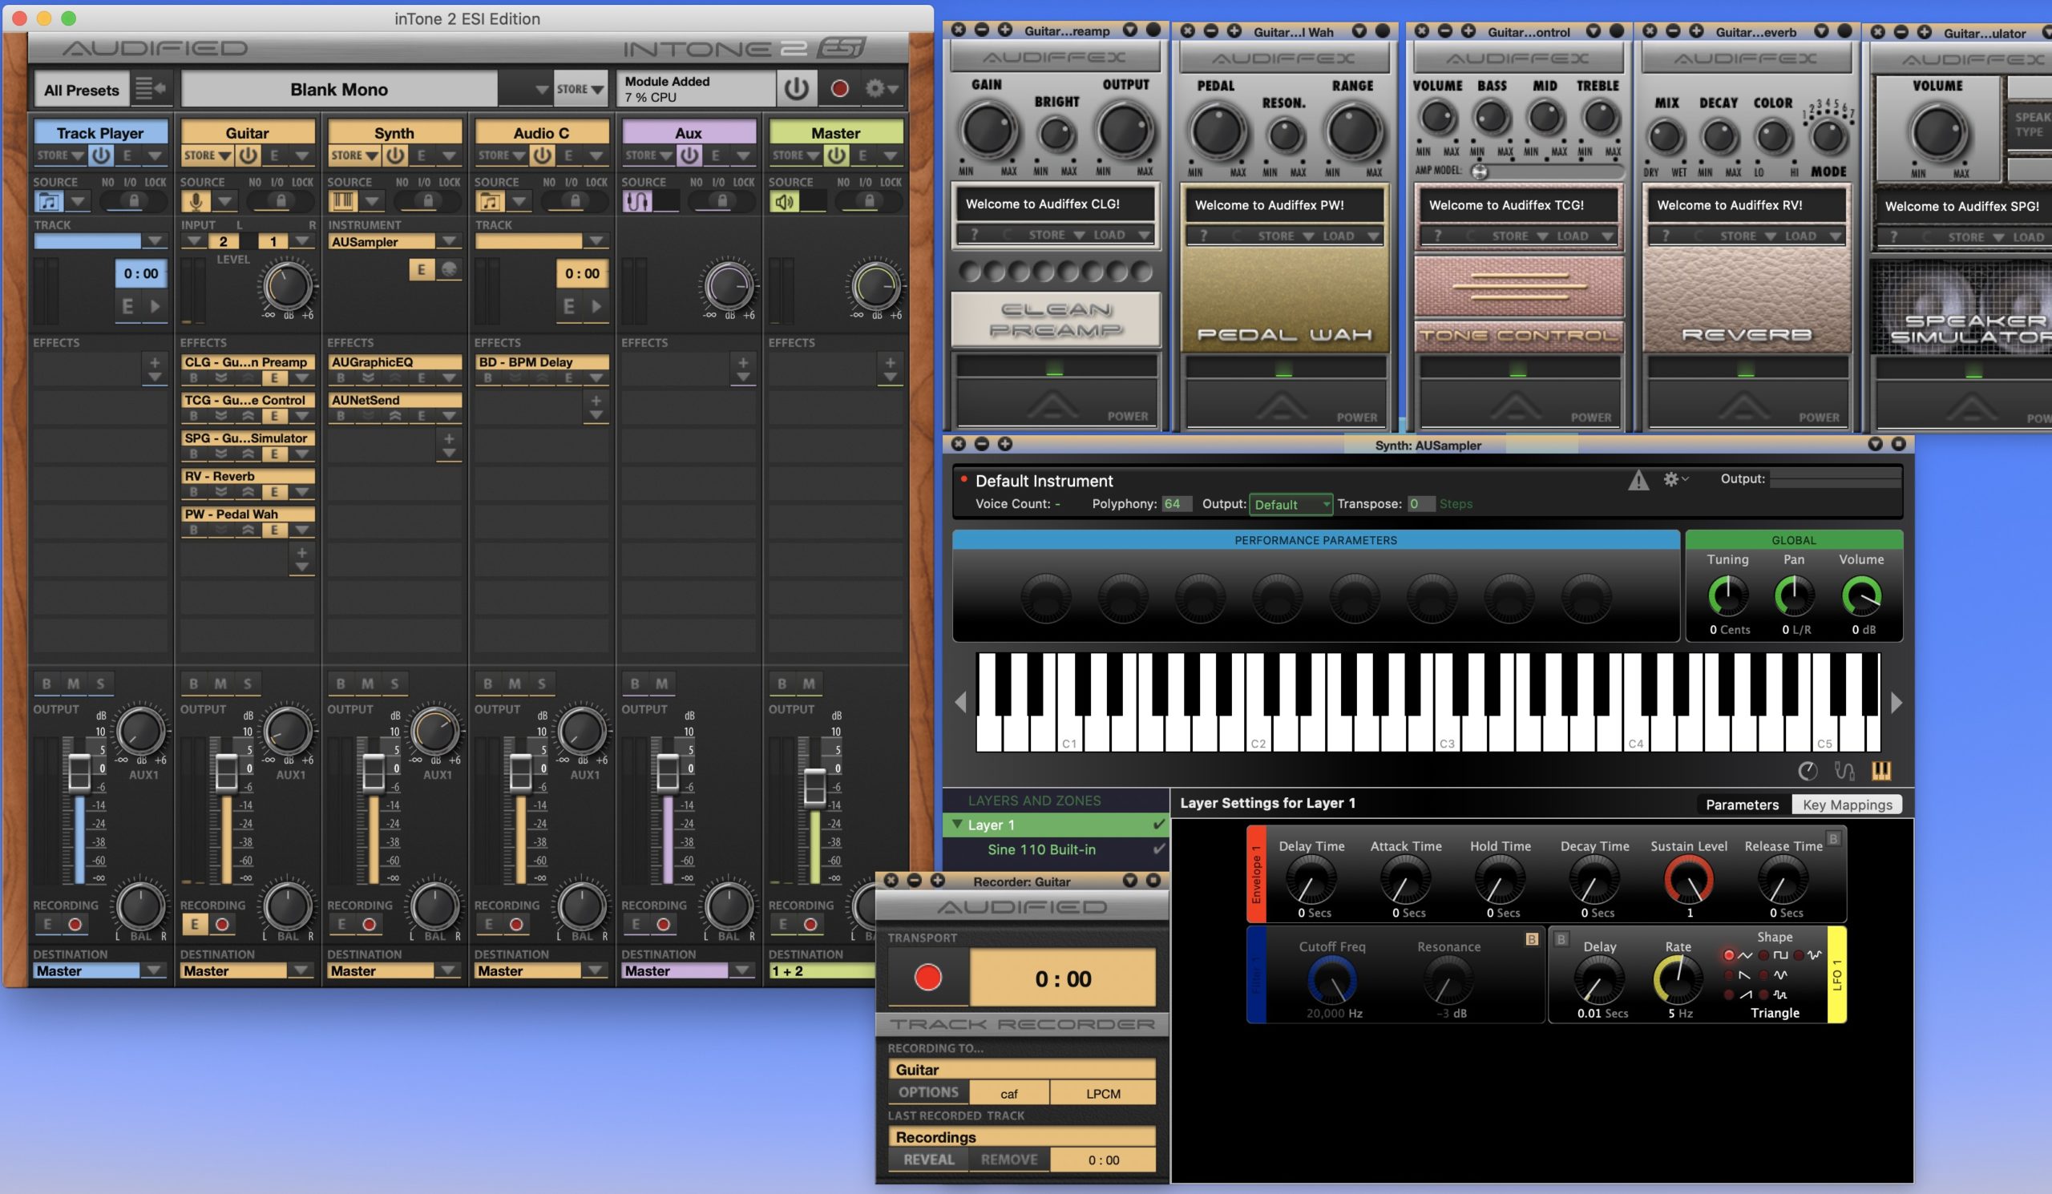Click the red record icon in inTone header
Viewport: 2052px width, 1194px height.
839,89
